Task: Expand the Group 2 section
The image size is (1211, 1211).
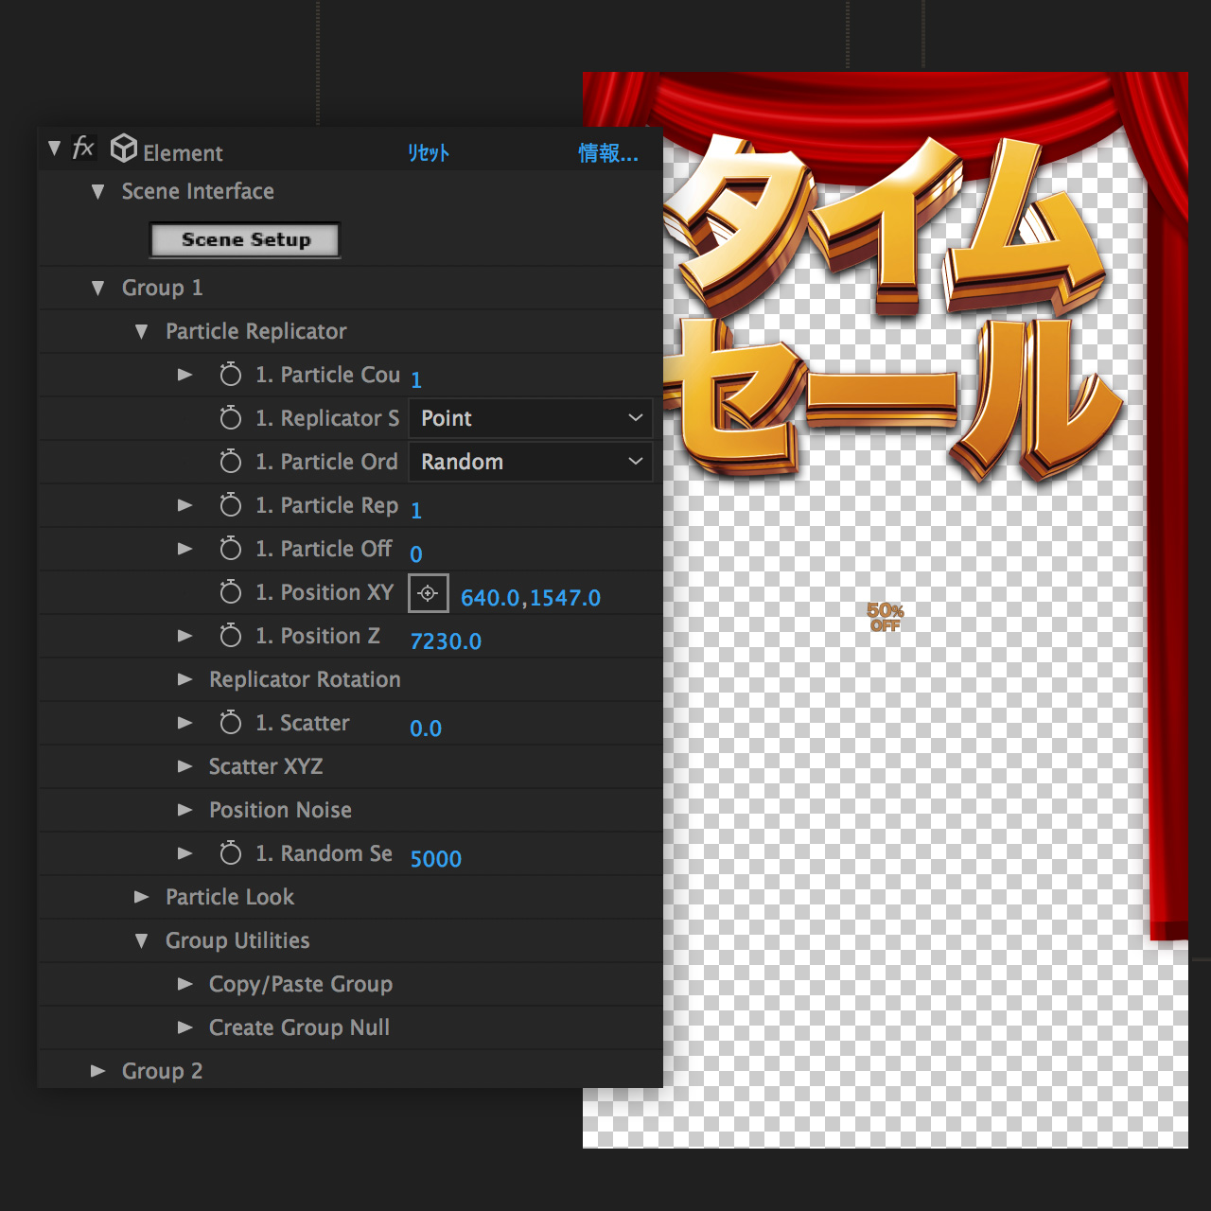Action: point(97,1071)
